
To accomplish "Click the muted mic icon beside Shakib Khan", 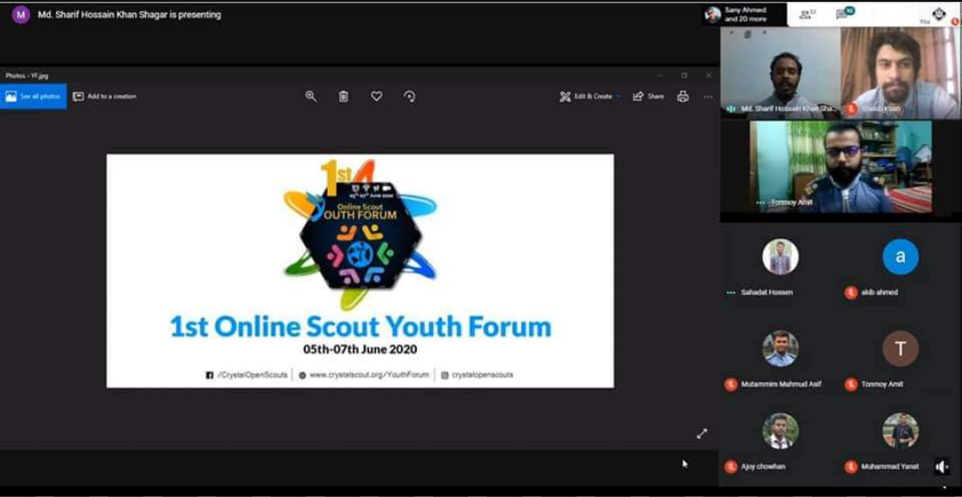I will [x=851, y=108].
